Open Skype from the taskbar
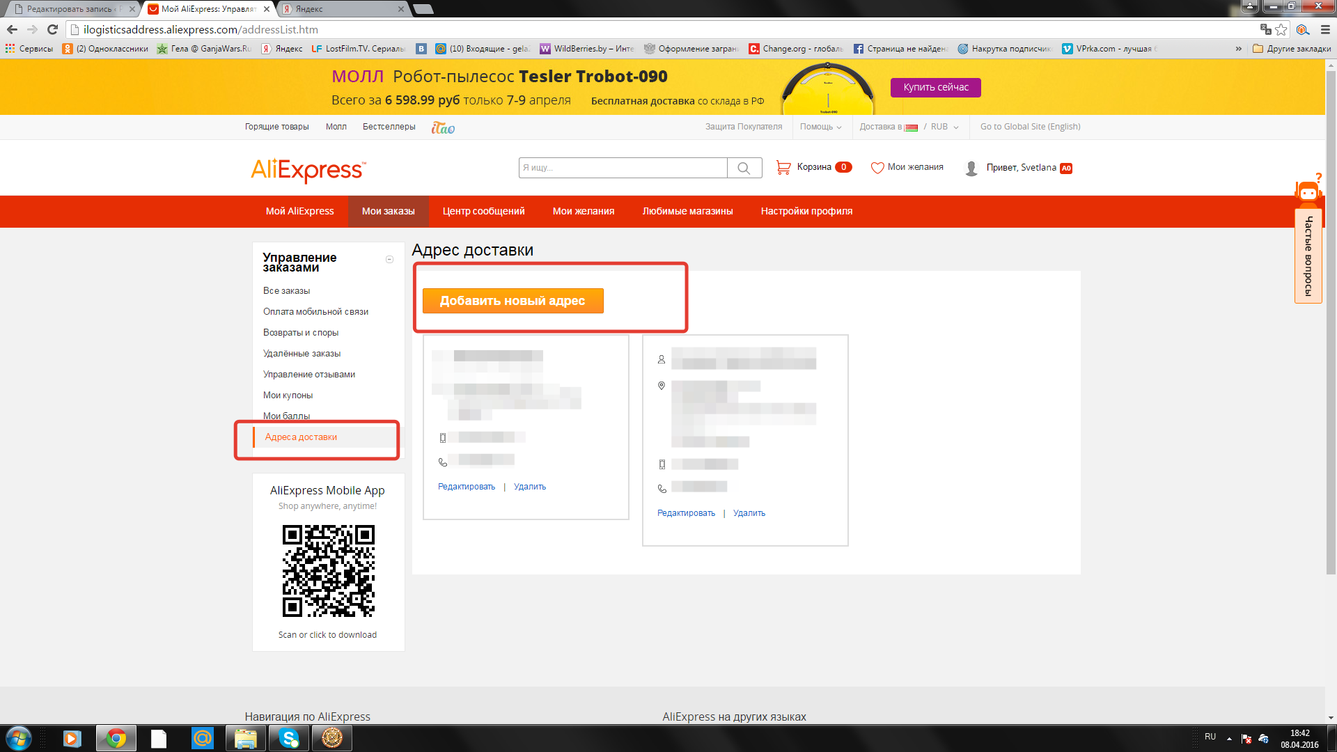The image size is (1337, 752). click(x=288, y=738)
